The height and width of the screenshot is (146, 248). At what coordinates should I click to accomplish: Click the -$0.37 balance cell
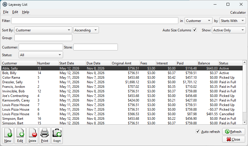click(213, 109)
